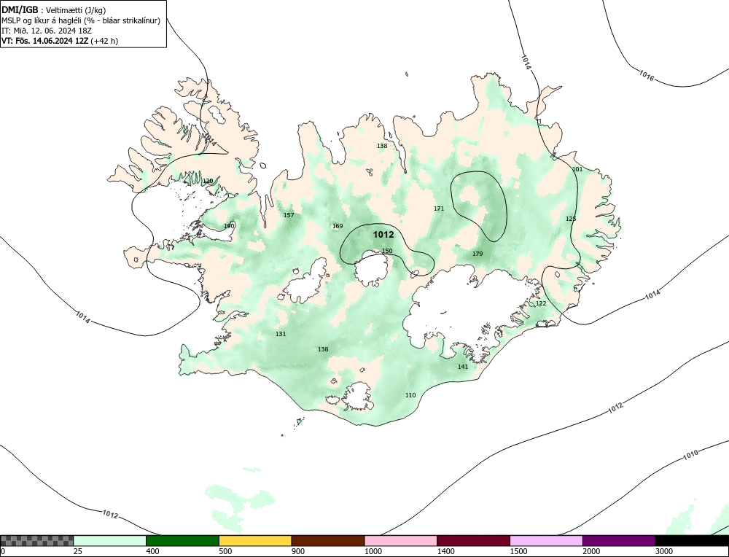Image resolution: width=729 pixels, height=557 pixels.
Task: Click the legend tick label 2000
Action: coord(591,552)
